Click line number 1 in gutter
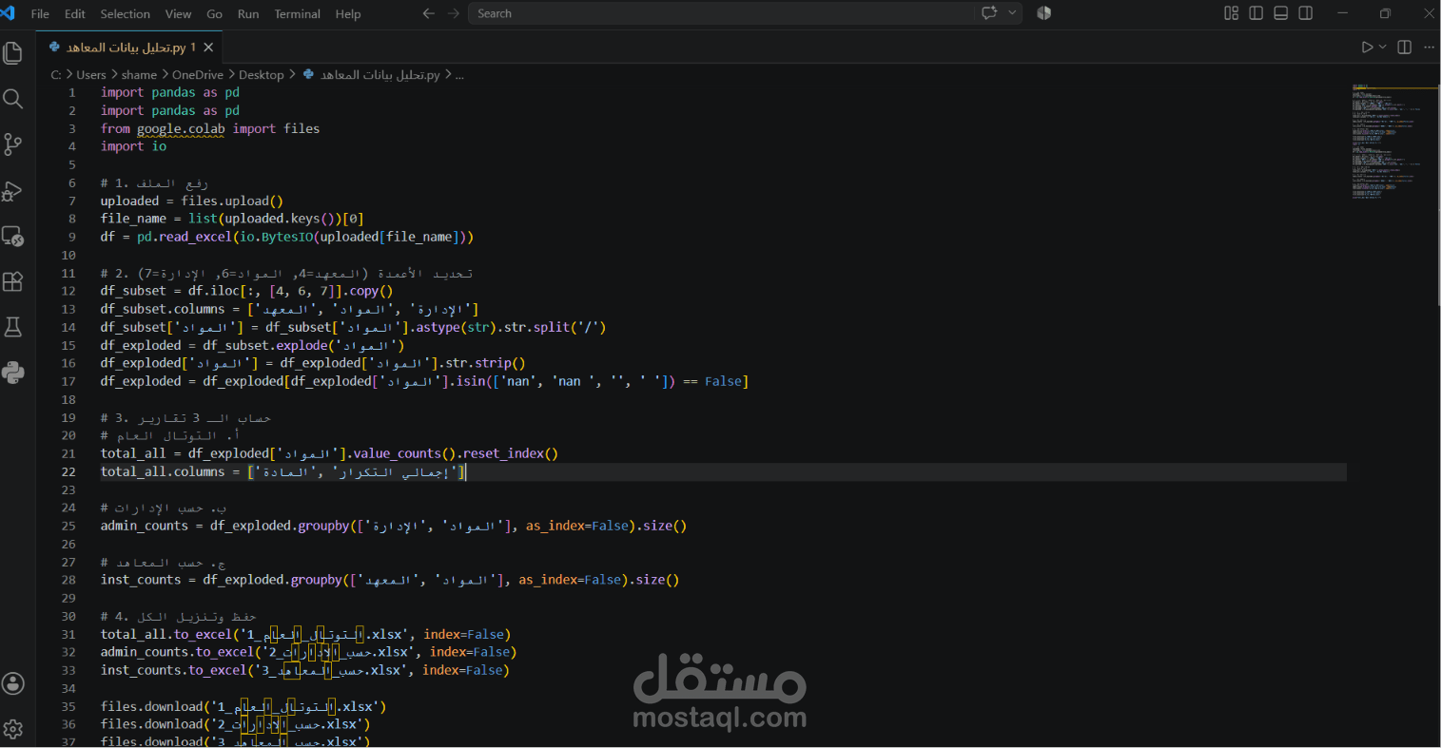 72,92
